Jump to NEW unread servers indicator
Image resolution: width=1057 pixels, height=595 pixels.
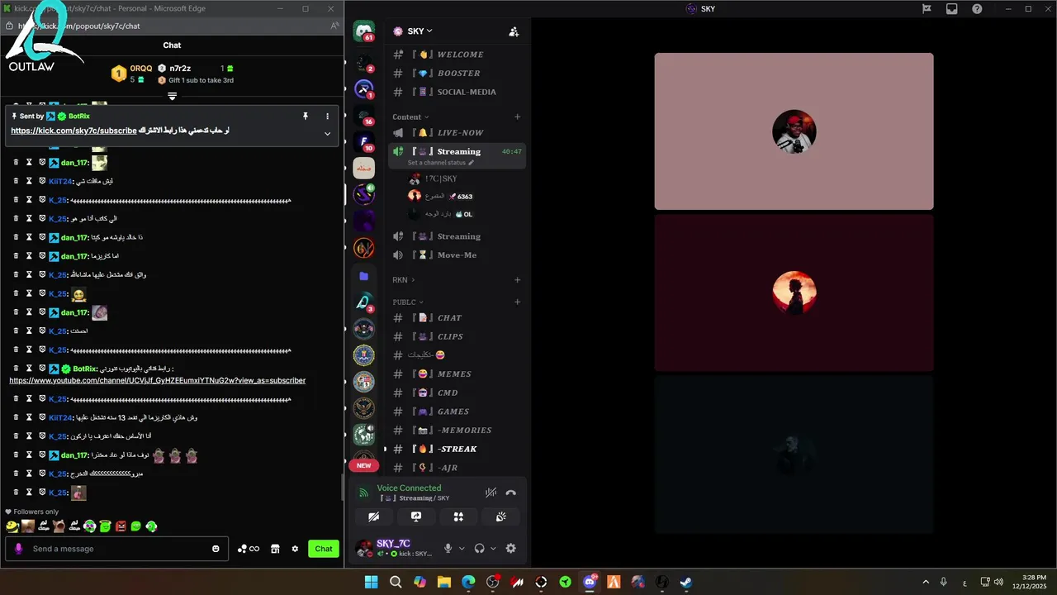pos(364,465)
